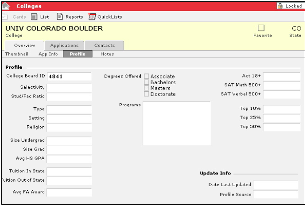
Task: Check the Bachelors degree option
Action: tap(147, 82)
